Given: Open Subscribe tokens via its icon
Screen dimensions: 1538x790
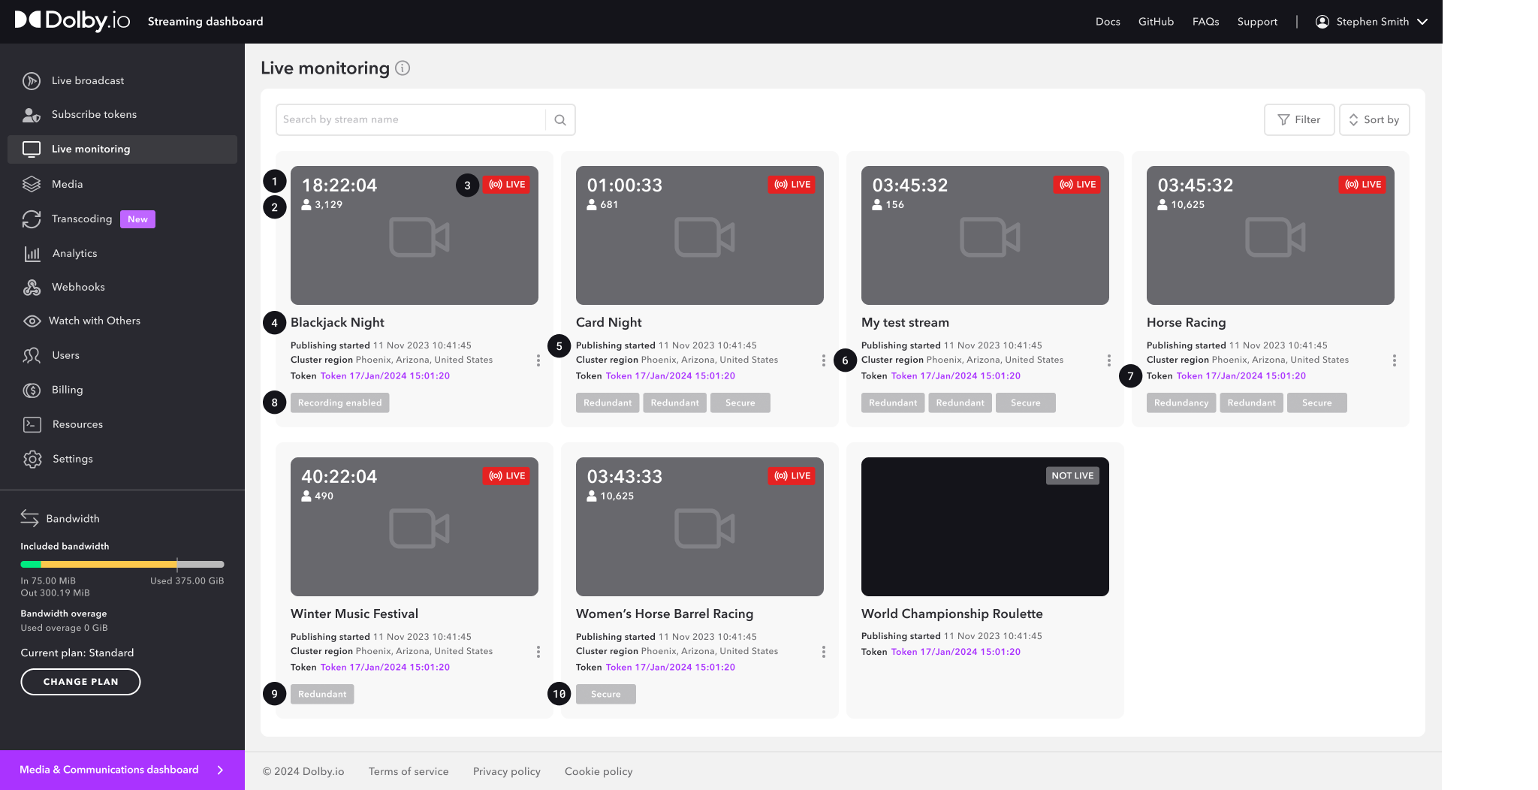Looking at the screenshot, I should pyautogui.click(x=32, y=115).
